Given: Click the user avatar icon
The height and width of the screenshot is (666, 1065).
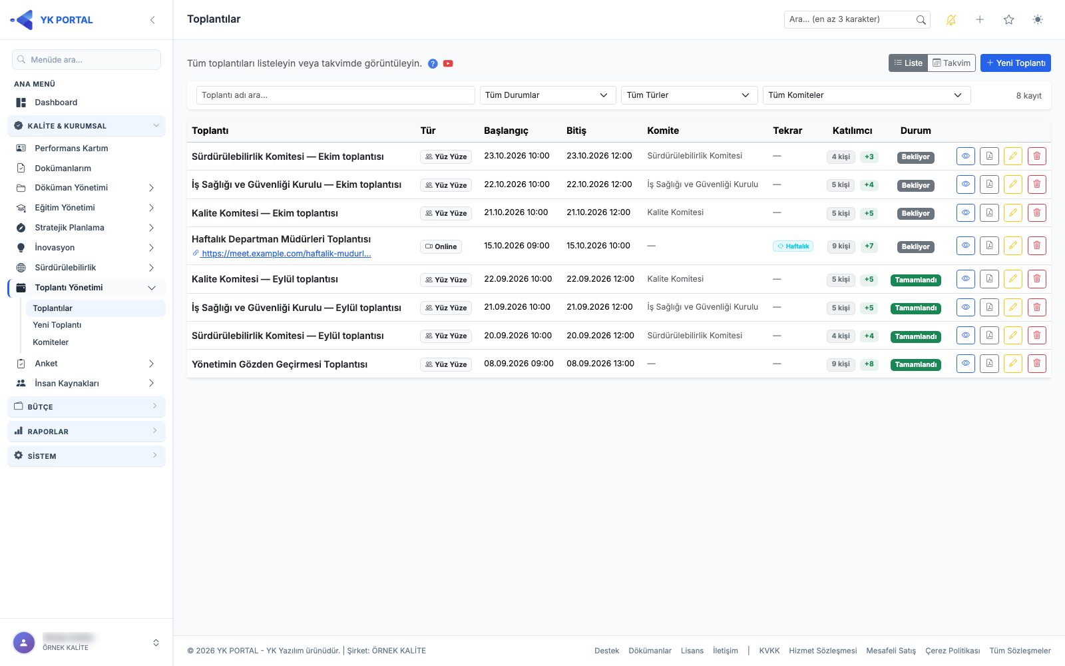Looking at the screenshot, I should click(24, 643).
